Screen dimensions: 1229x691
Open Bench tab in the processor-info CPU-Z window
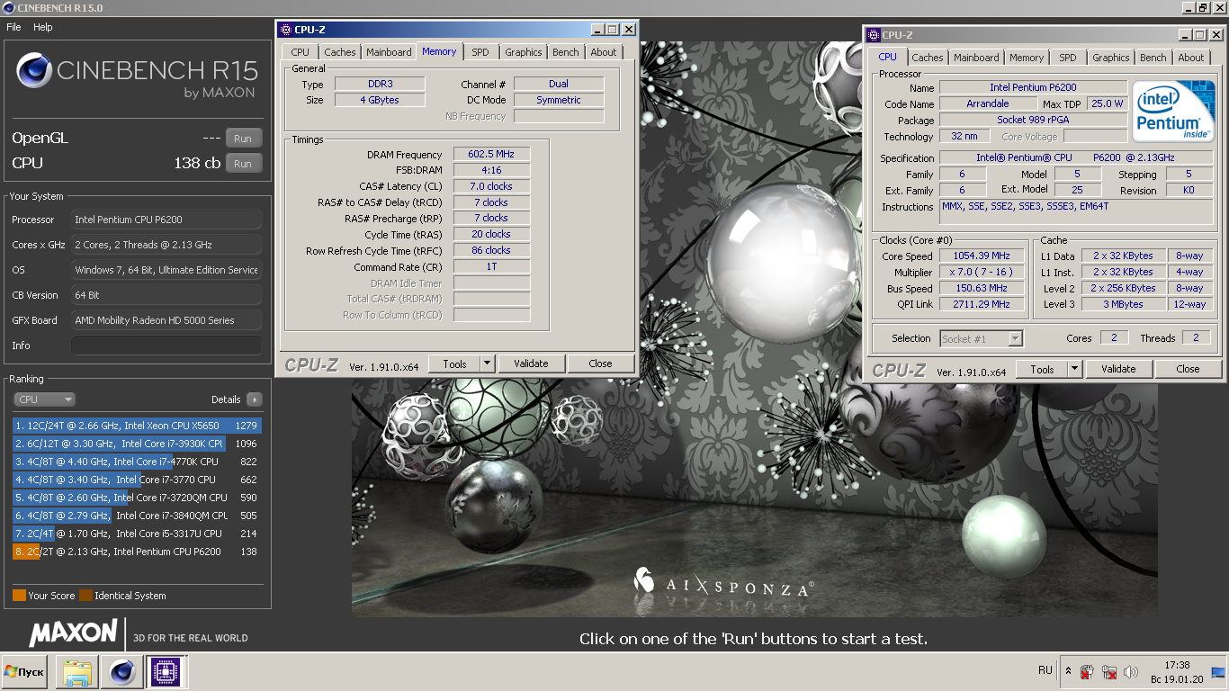click(x=1153, y=58)
